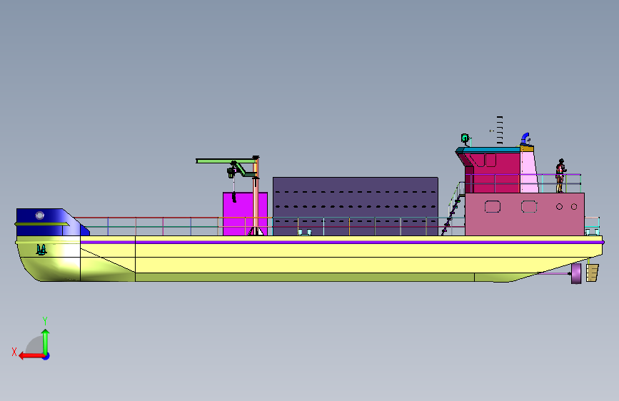
Task: Select the black antenna mast above wheelhouse
Action: [499, 131]
